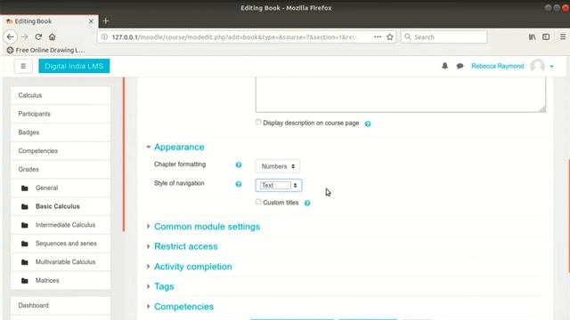Toggle the Moodle side navigation drawer

23,66
